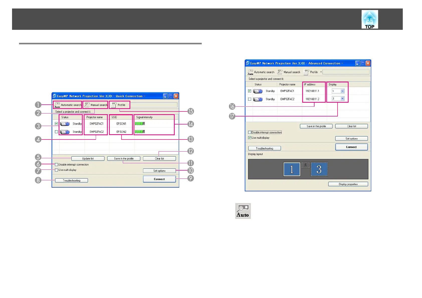This screenshot has width=422, height=298.
Task: Click Display properties button
Action: [348, 184]
